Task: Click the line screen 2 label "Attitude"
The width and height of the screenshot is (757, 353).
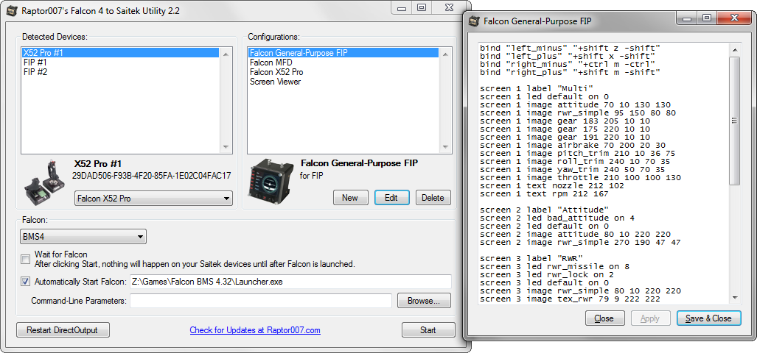Action: pyautogui.click(x=544, y=210)
